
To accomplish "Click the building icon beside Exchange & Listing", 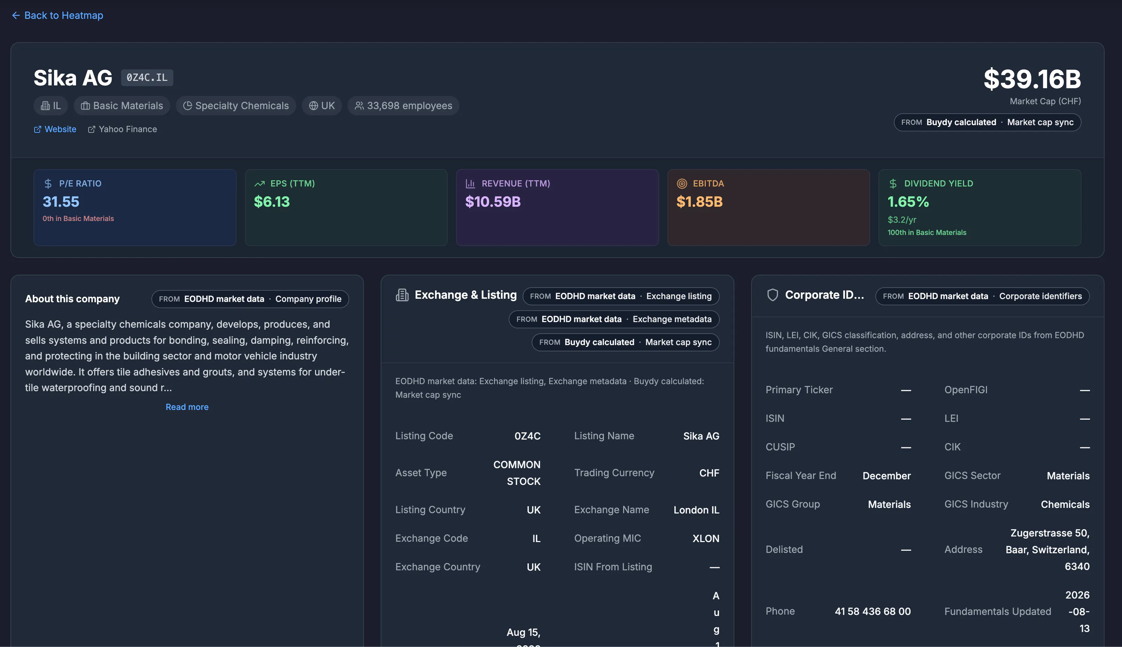I will pos(402,295).
